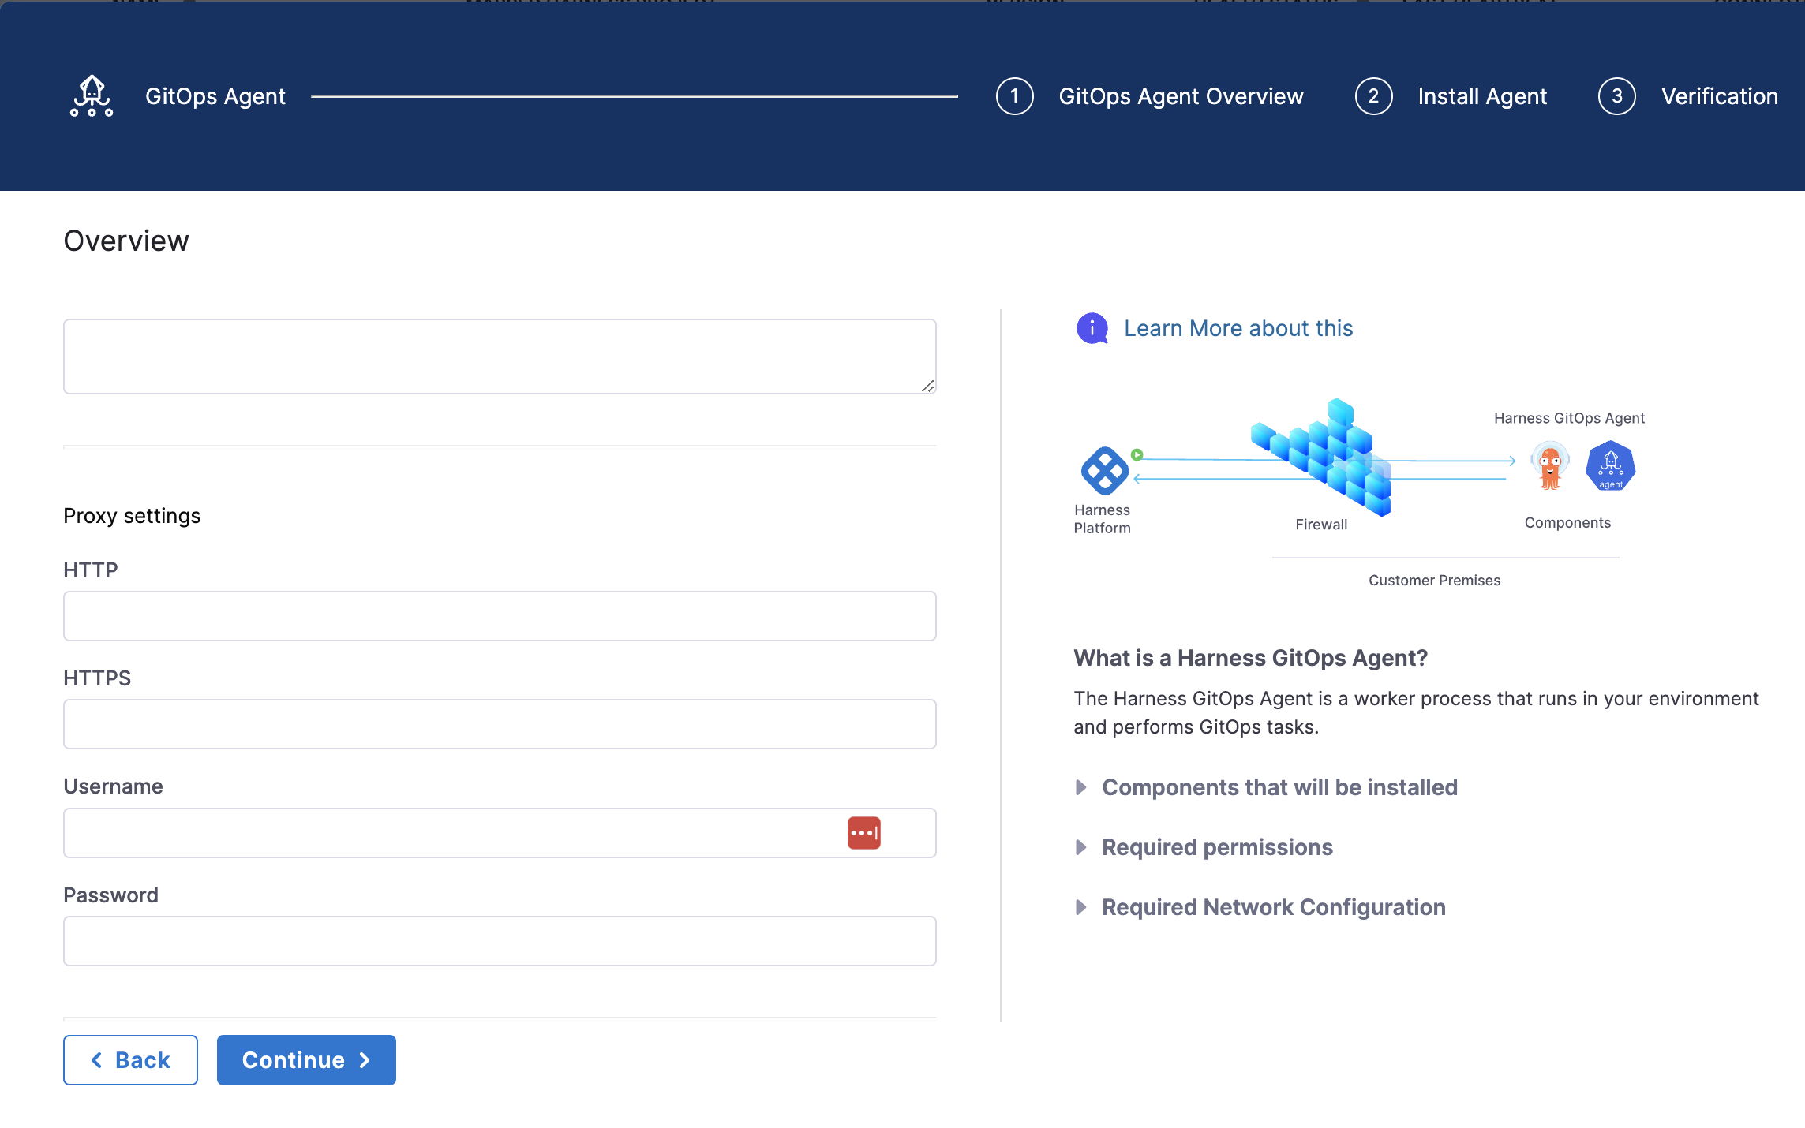Click the red password manager icon in Username
The height and width of the screenshot is (1128, 1805).
click(x=863, y=833)
